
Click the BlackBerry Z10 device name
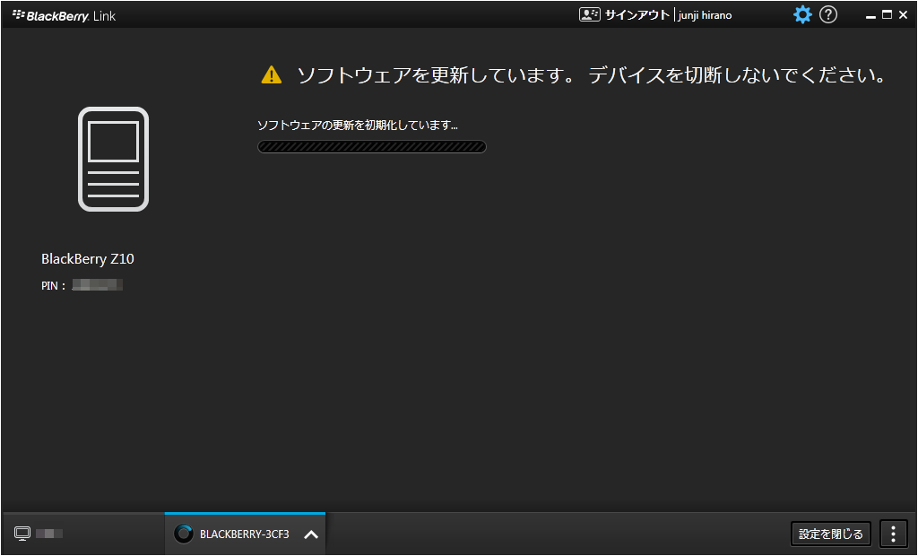click(x=88, y=259)
